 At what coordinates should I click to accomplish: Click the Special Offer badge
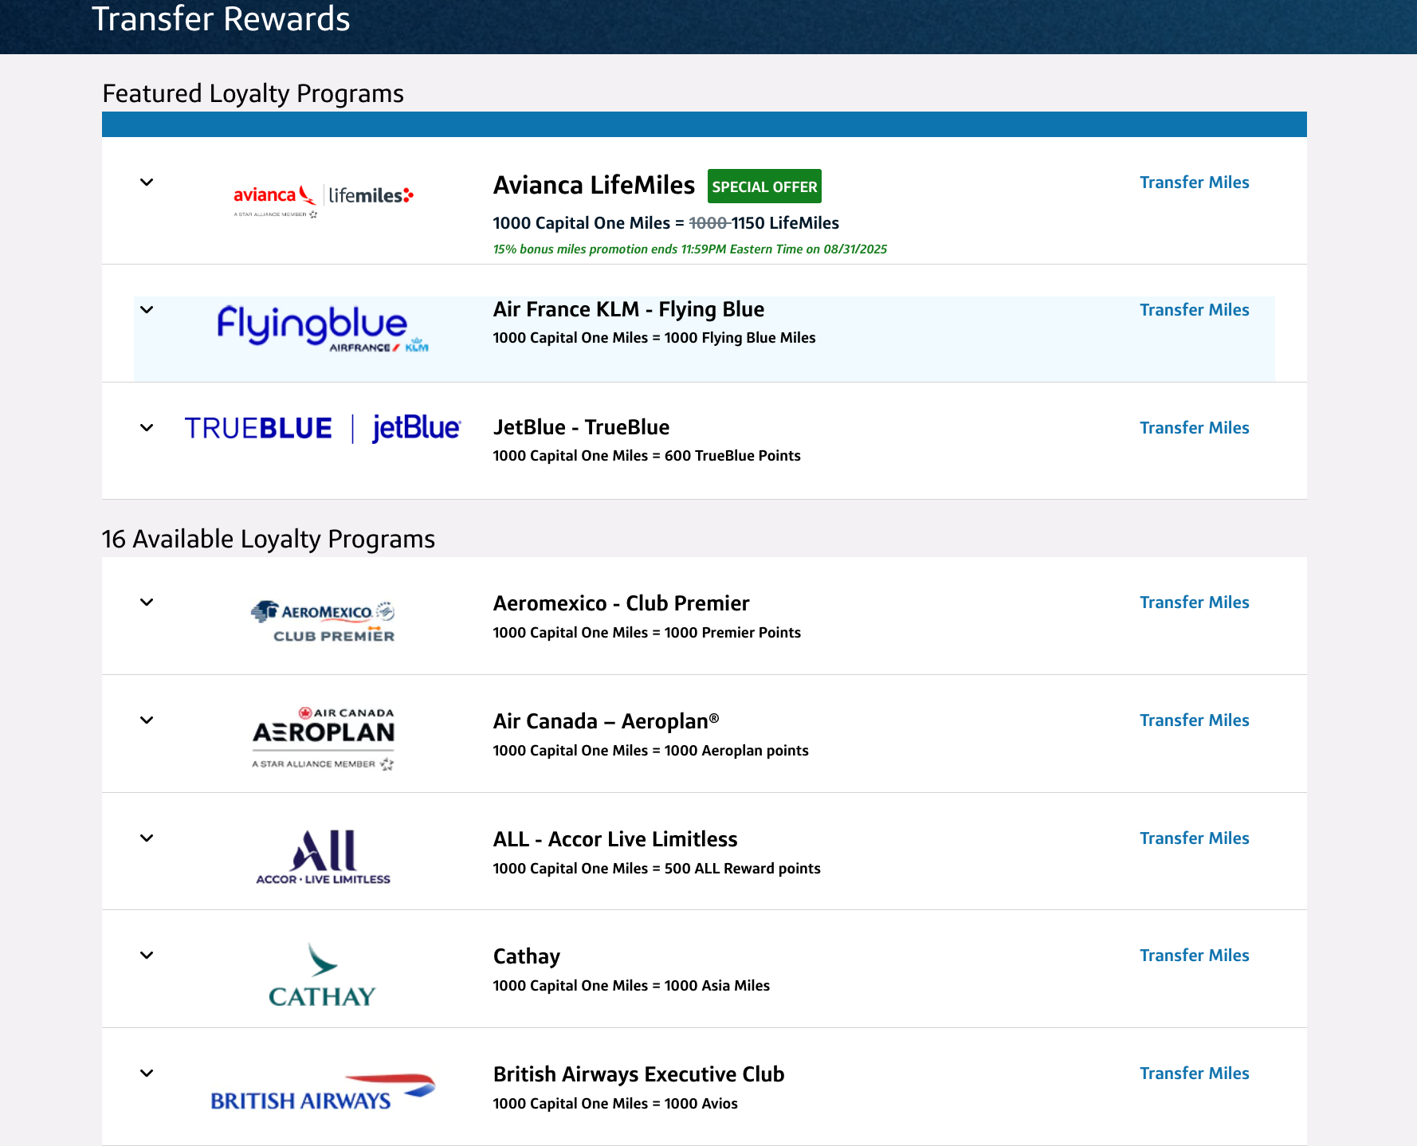(763, 186)
